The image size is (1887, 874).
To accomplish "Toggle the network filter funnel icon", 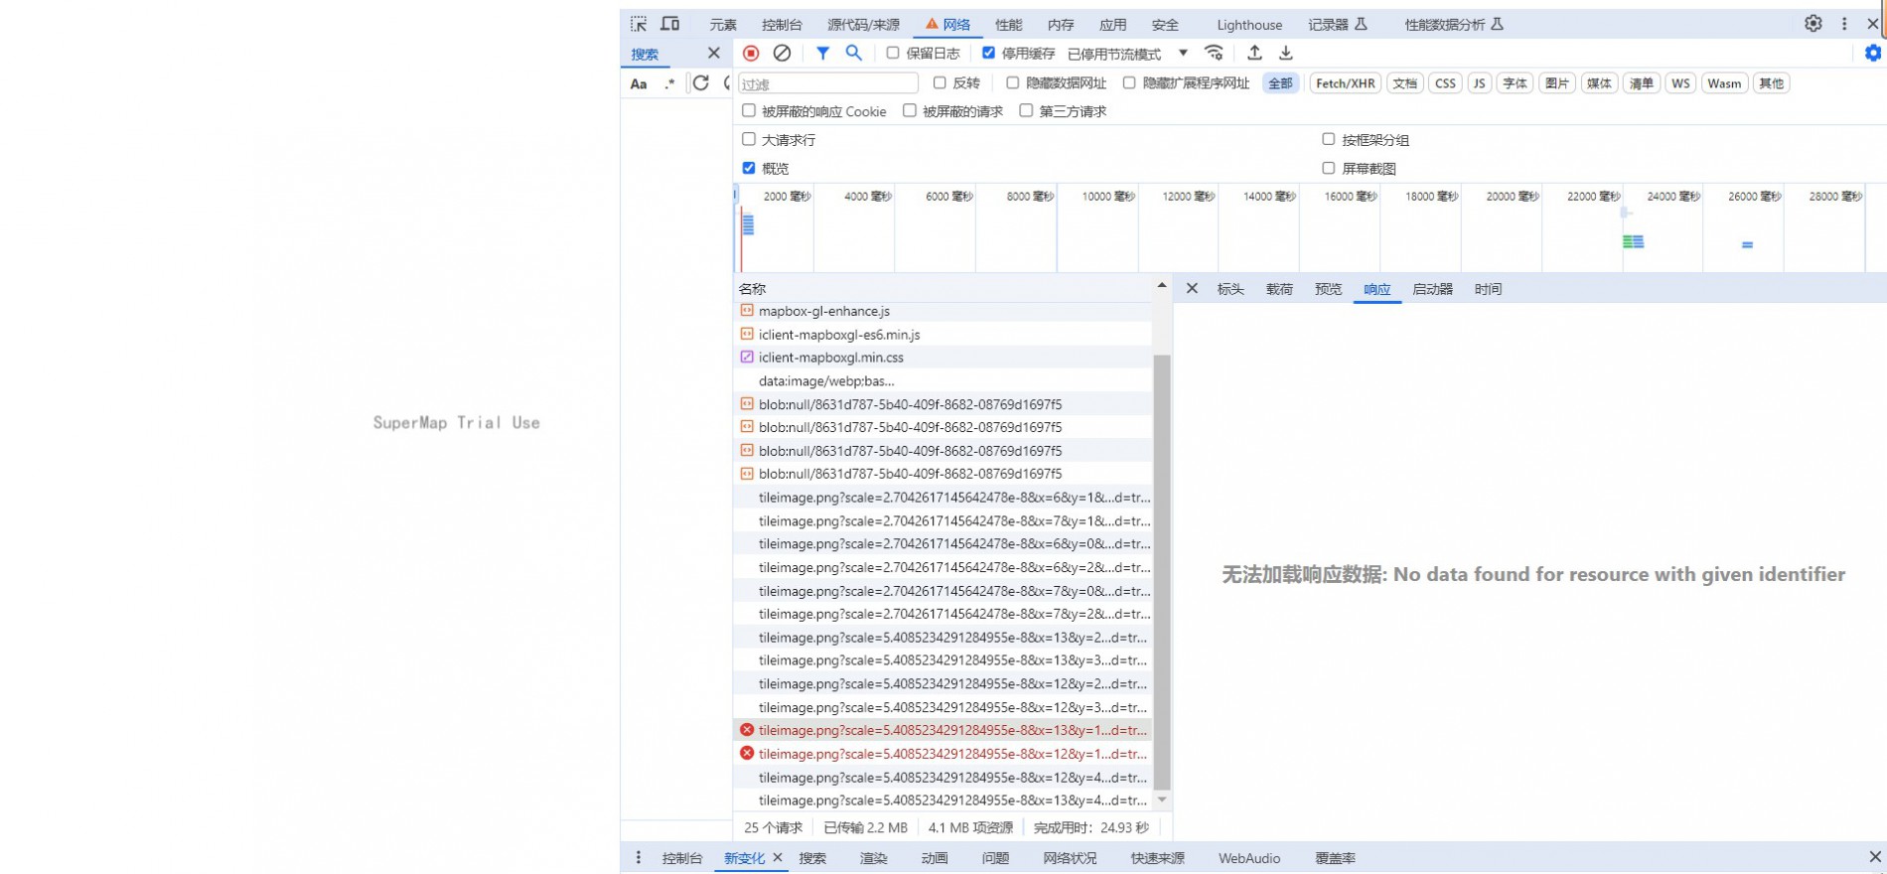I will pyautogui.click(x=822, y=54).
